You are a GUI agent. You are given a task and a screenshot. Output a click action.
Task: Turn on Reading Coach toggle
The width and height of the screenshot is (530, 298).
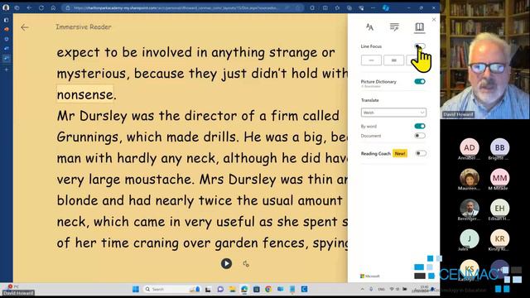point(421,153)
